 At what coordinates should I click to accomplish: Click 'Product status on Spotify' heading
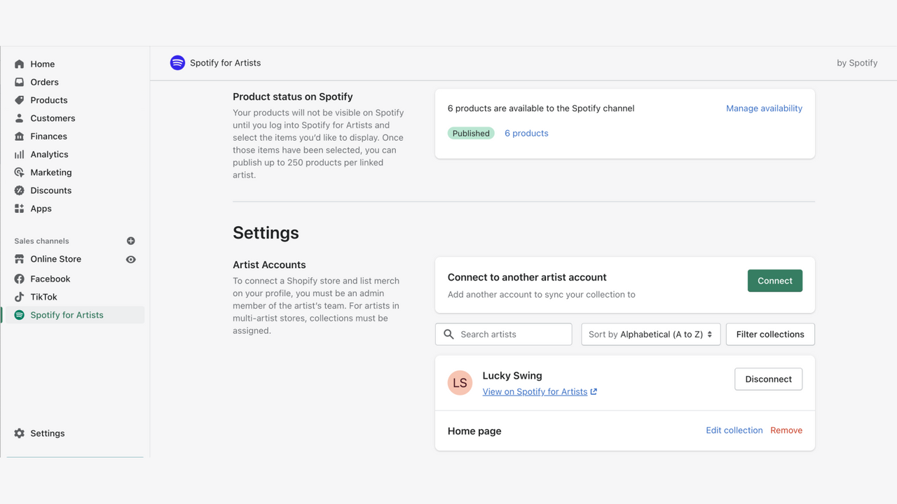293,97
